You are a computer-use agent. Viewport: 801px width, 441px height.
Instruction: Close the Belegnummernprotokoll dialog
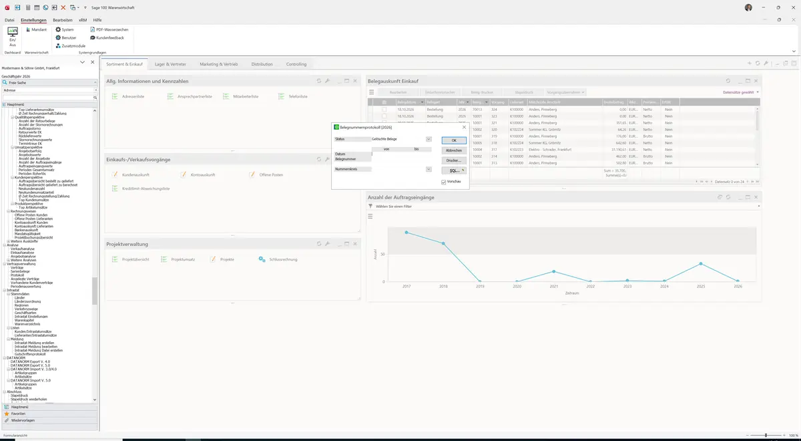pyautogui.click(x=465, y=127)
